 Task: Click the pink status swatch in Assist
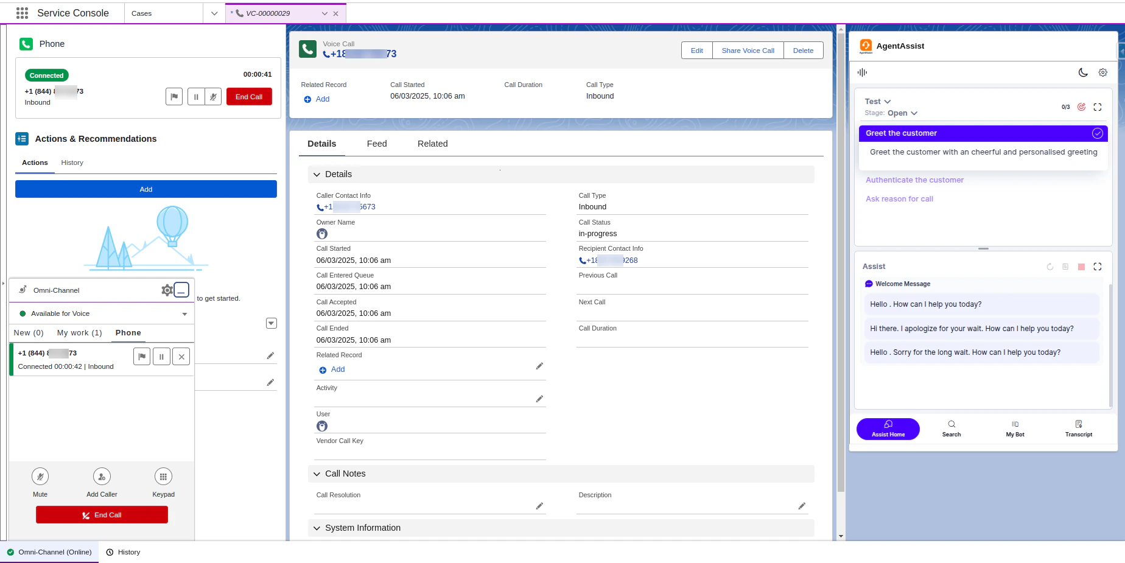point(1081,267)
